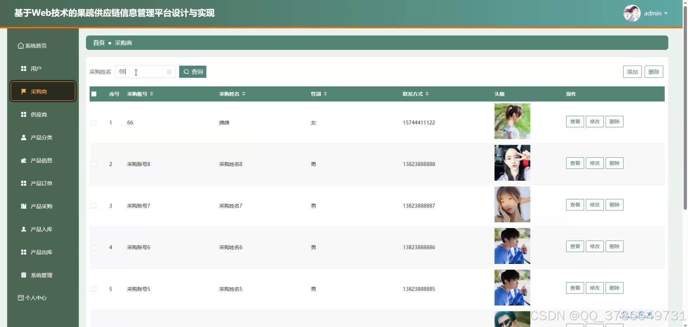Click the page vertical scrollbar
688x327 pixels.
coord(685,108)
